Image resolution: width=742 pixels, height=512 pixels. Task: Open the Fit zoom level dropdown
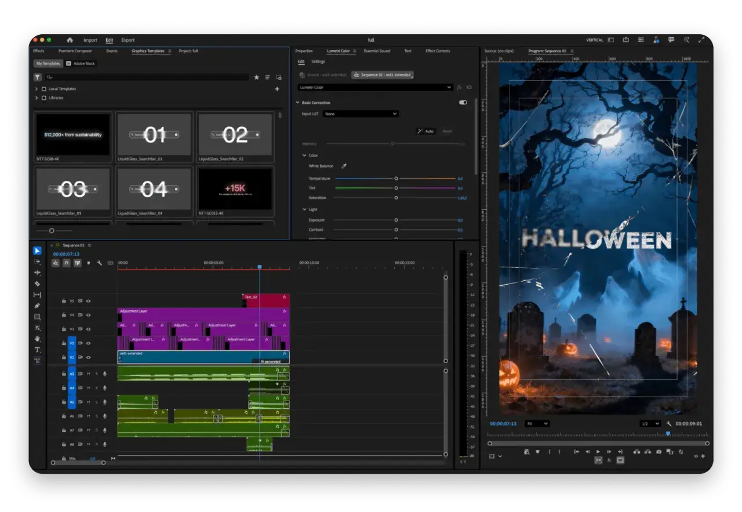pos(536,423)
